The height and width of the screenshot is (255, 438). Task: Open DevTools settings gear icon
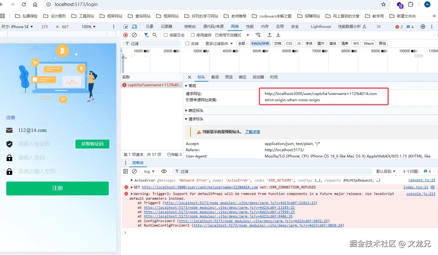[x=423, y=27]
